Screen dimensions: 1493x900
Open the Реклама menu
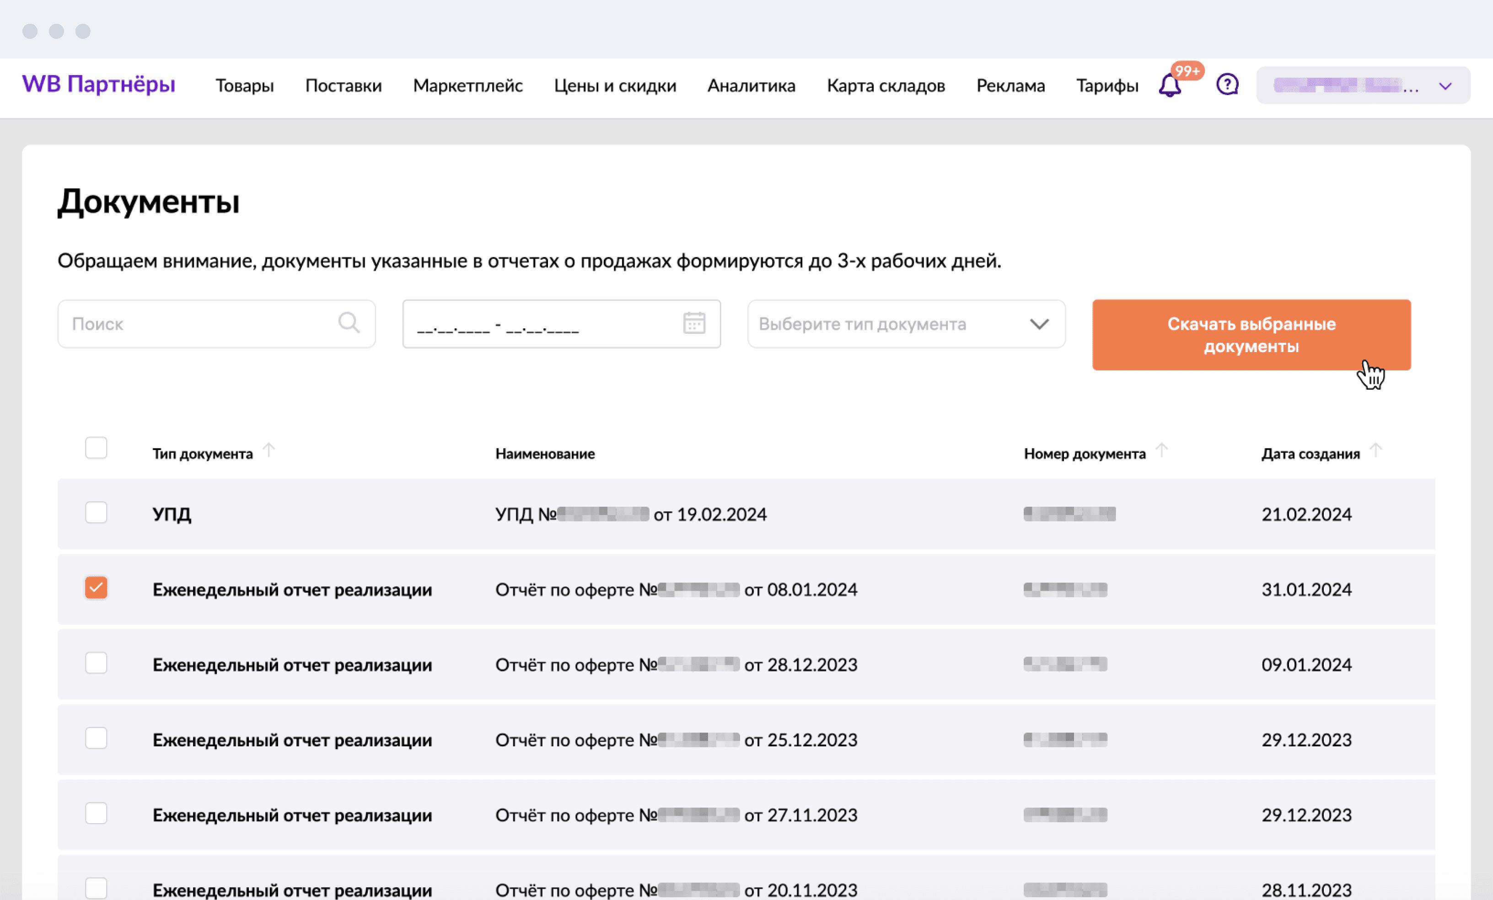1011,86
